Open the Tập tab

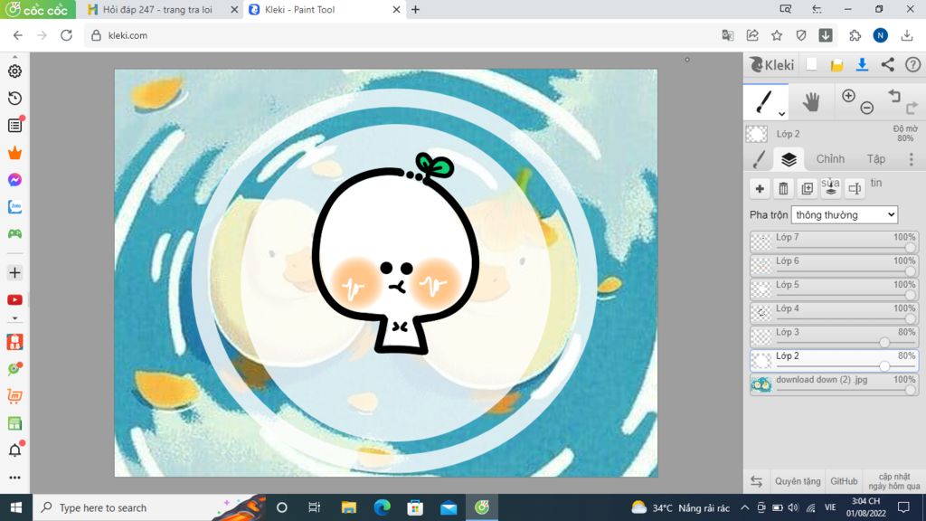(x=875, y=159)
